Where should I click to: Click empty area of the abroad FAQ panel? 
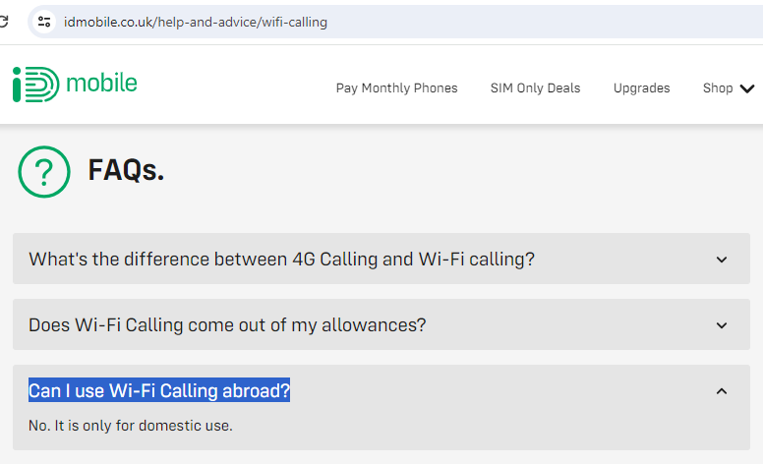coord(487,423)
